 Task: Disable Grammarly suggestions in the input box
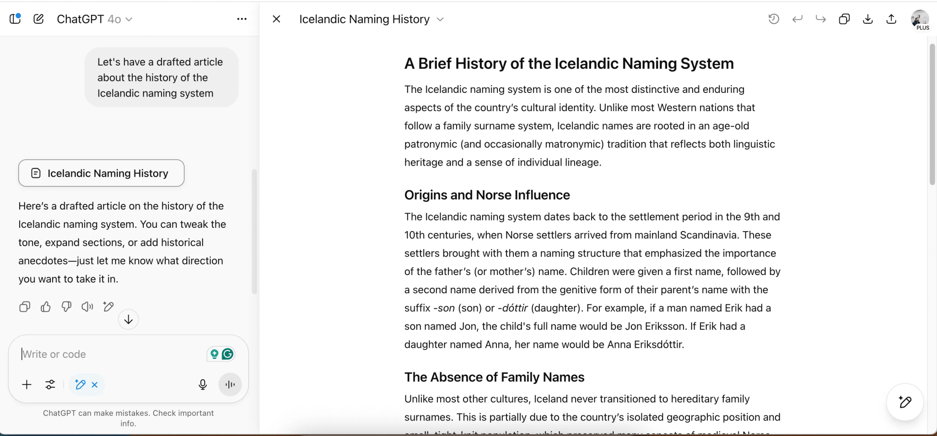coord(228,353)
